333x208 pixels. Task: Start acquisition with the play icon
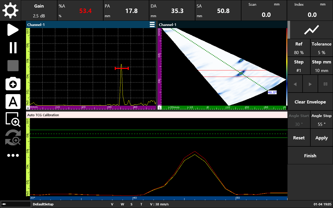[x=13, y=30]
